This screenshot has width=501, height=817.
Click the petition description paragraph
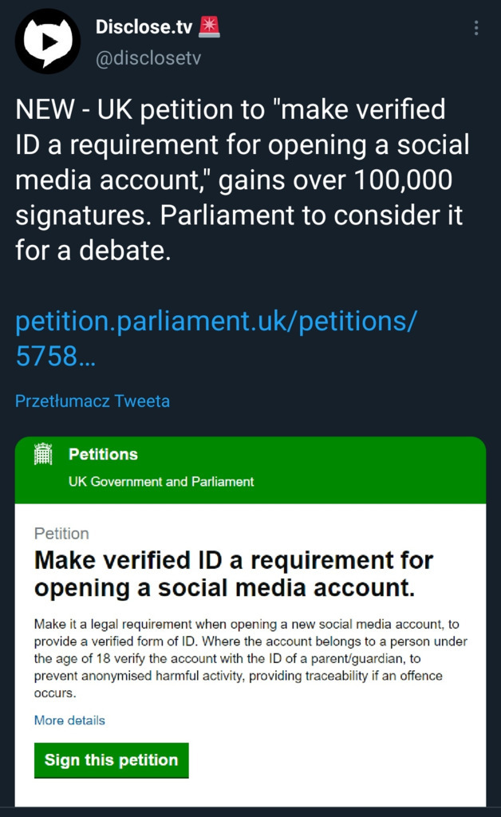250,658
